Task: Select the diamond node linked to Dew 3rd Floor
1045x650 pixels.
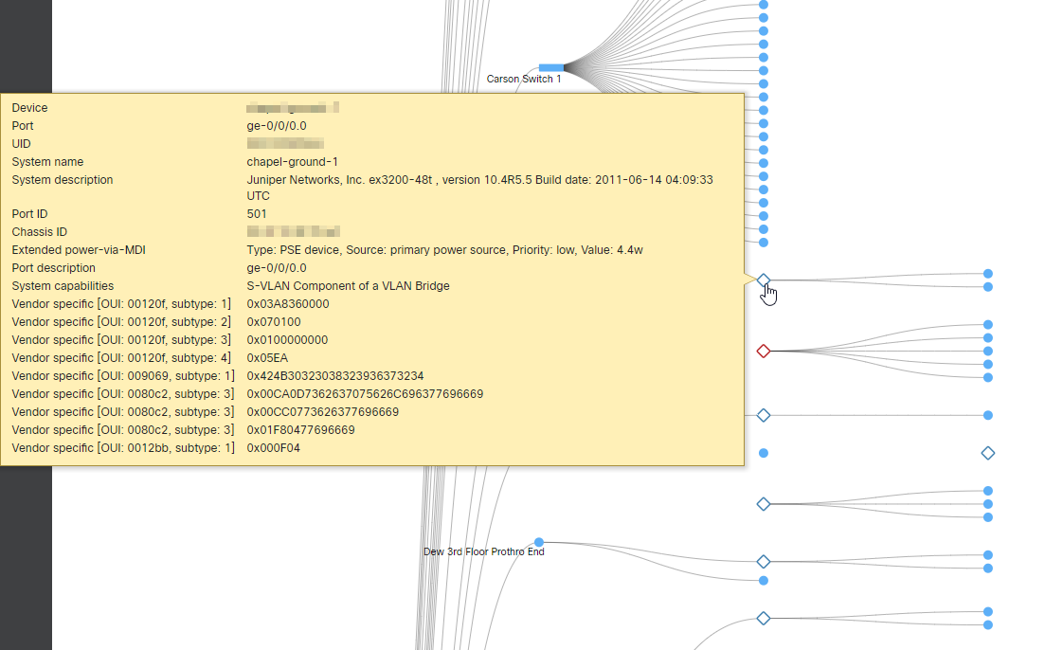Action: 764,562
